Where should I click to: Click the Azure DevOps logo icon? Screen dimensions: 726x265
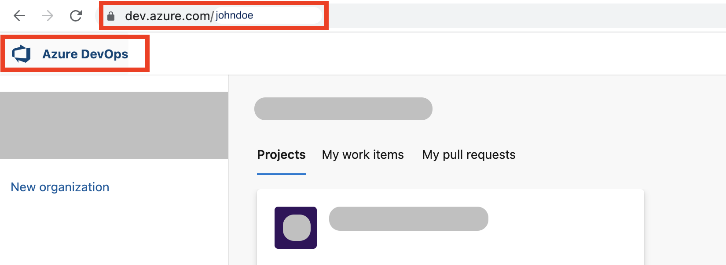pos(21,54)
